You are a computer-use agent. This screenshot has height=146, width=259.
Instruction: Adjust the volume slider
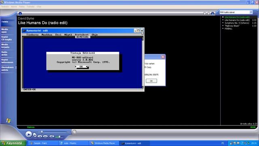point(59,137)
